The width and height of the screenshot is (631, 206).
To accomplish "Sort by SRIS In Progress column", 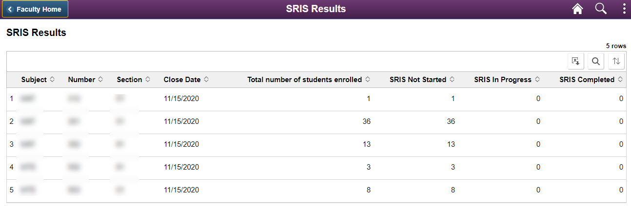I will (506, 80).
